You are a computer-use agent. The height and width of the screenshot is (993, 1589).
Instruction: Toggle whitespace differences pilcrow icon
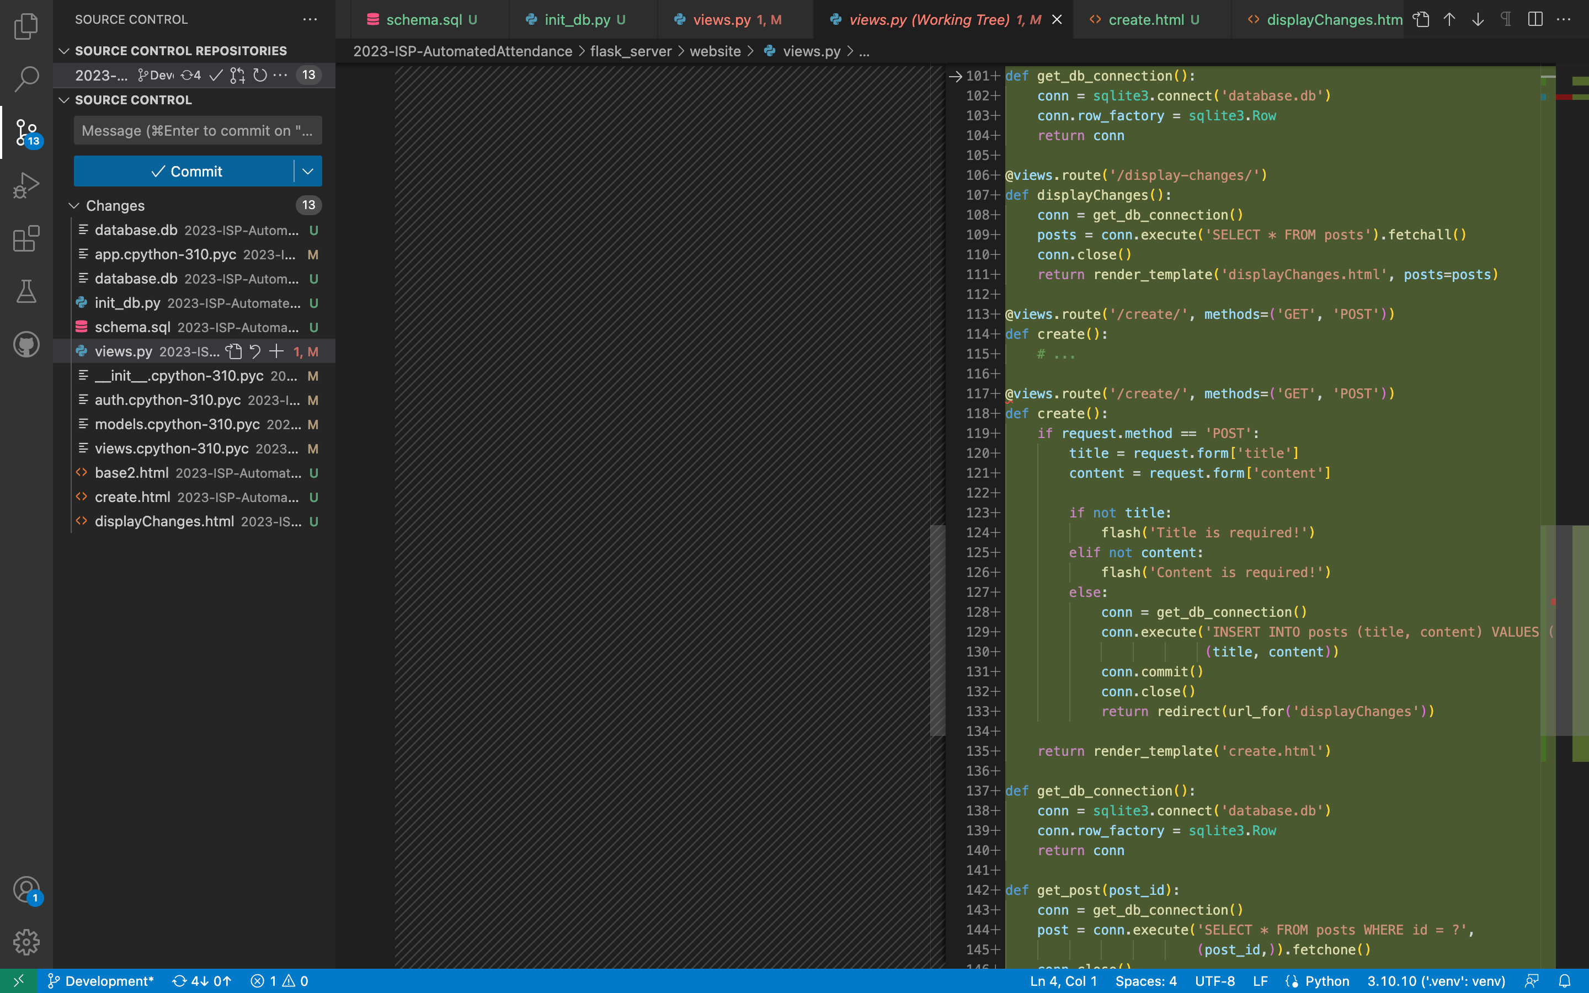[x=1506, y=20]
